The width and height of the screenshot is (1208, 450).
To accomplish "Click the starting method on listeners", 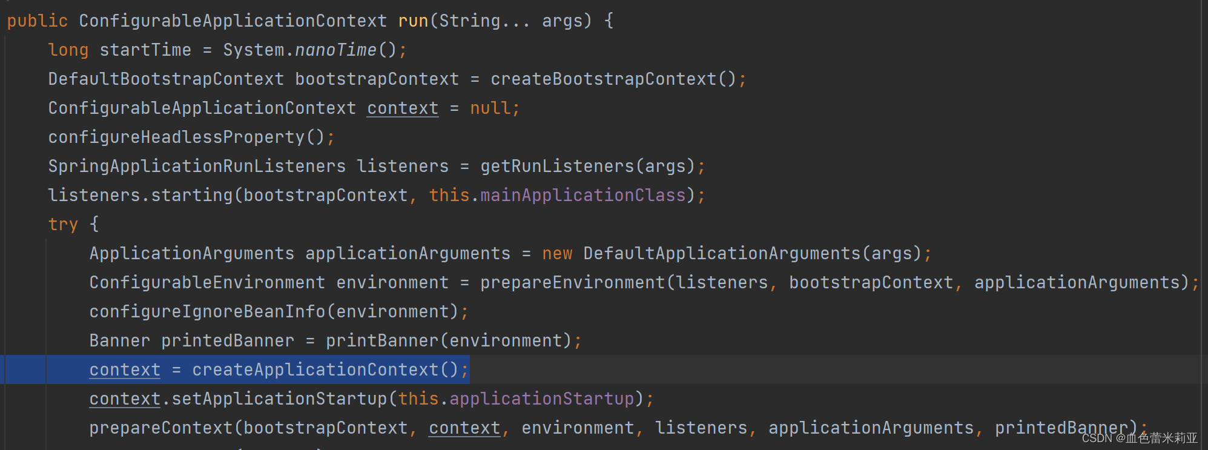I will (x=191, y=195).
